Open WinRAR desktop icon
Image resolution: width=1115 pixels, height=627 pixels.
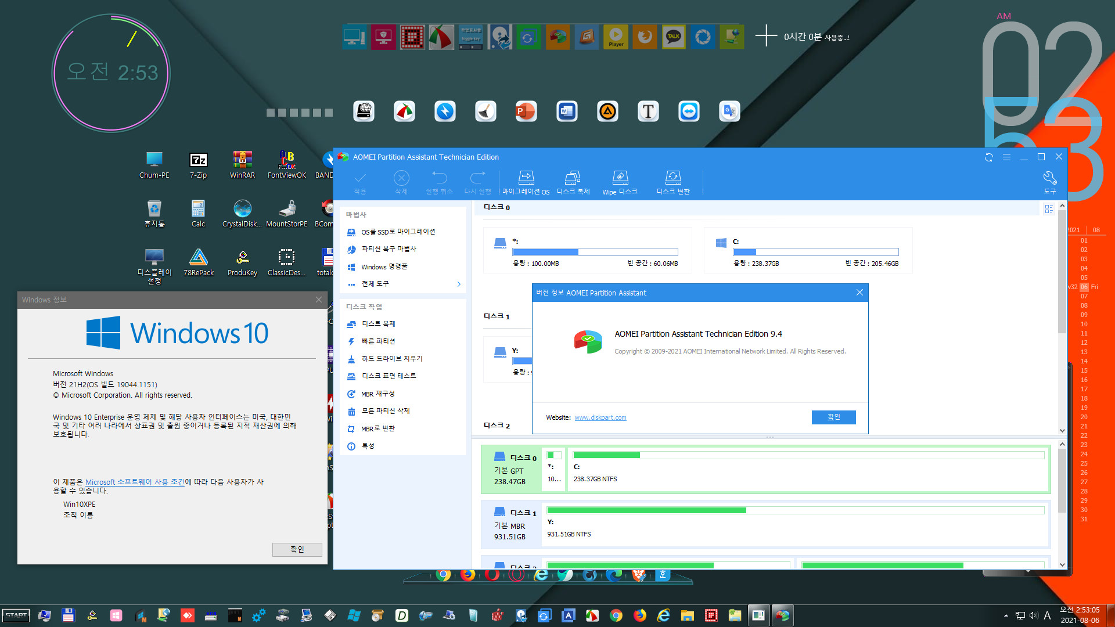(x=242, y=165)
